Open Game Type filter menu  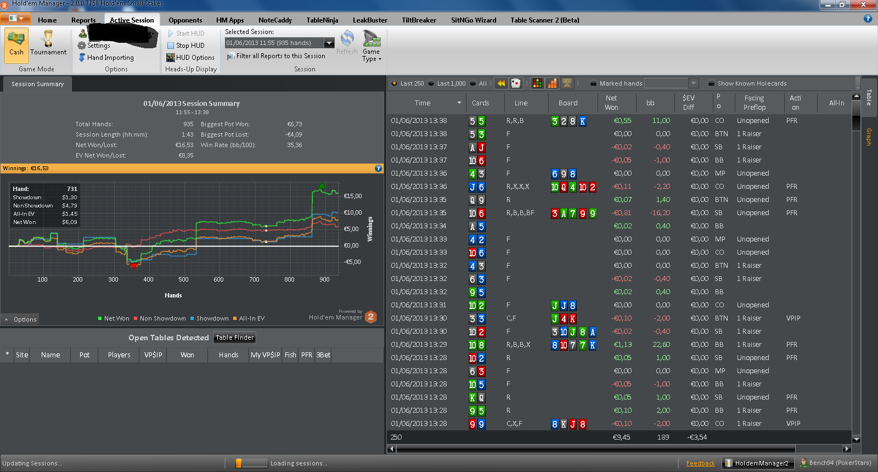click(x=372, y=46)
